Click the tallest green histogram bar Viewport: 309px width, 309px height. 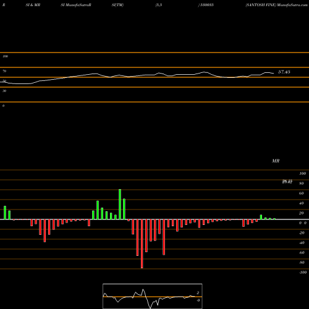120,204
